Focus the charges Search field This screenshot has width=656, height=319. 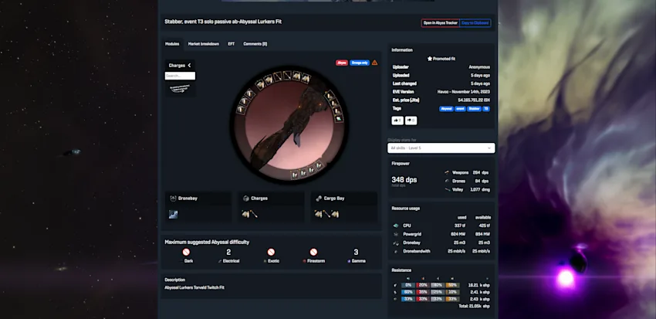click(x=180, y=76)
